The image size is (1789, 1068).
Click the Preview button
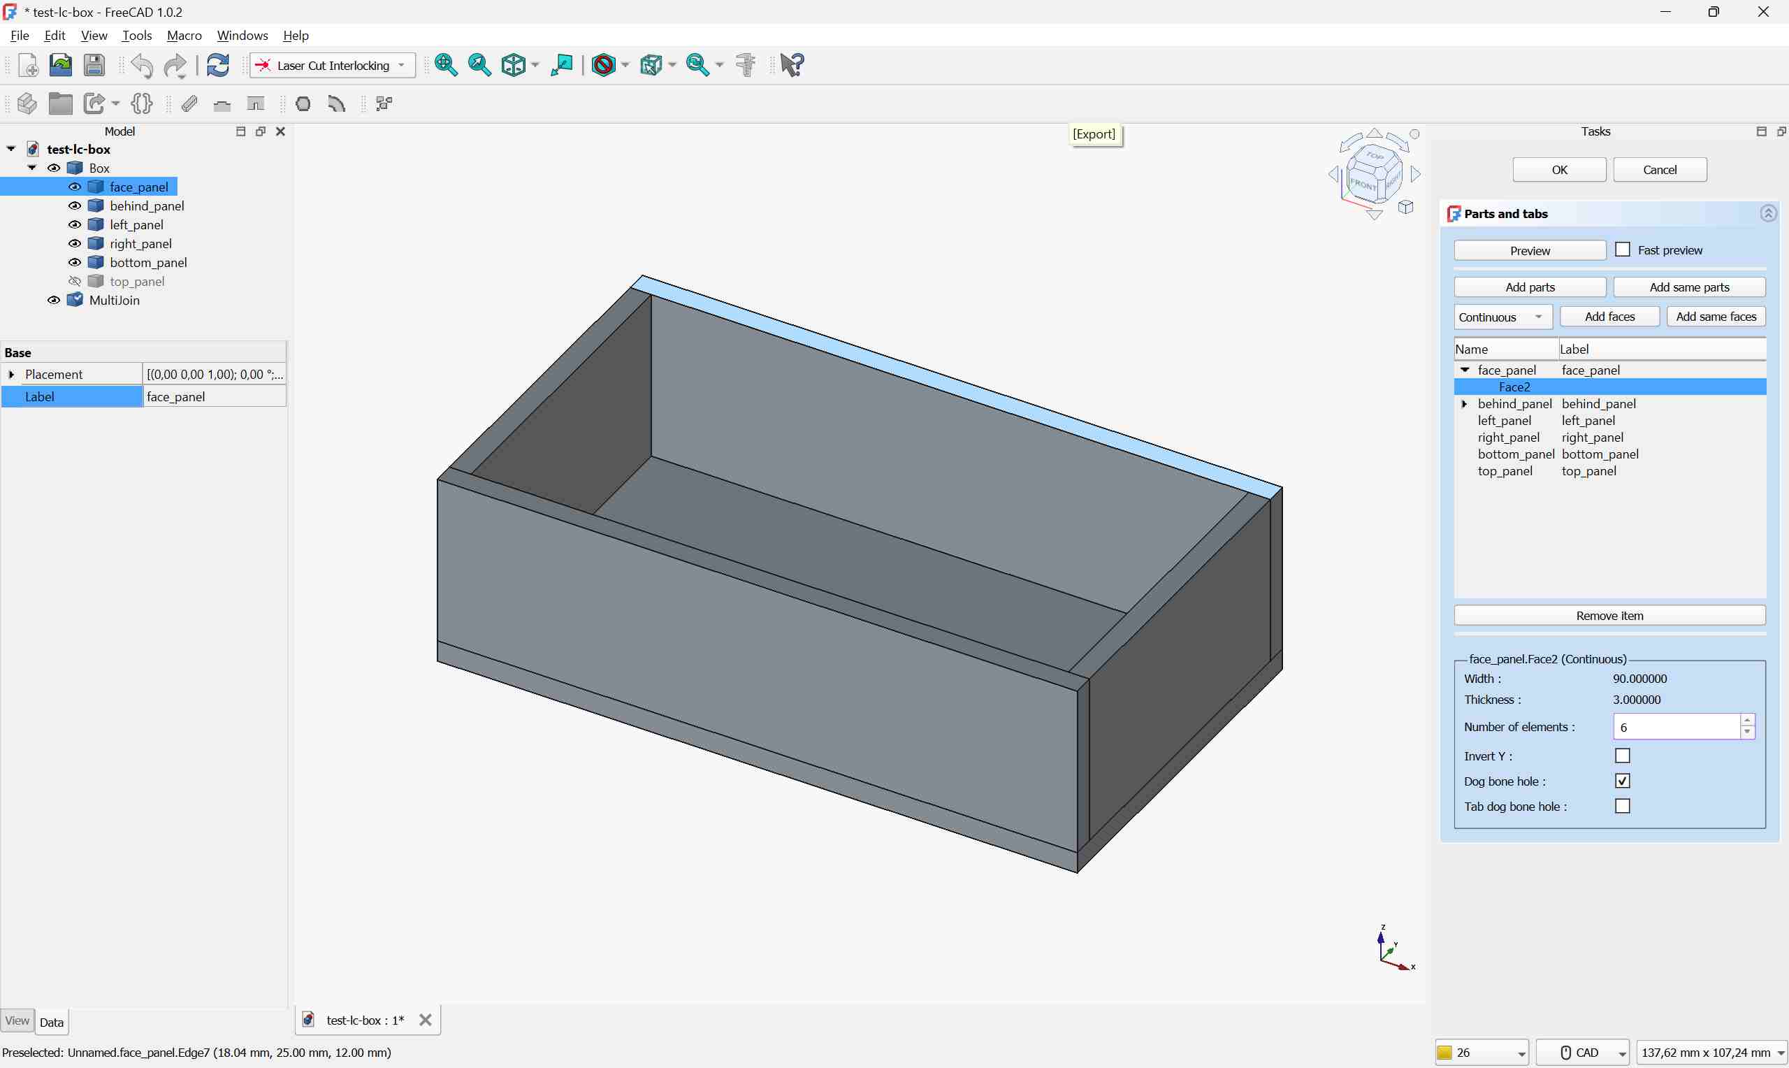[x=1529, y=250]
